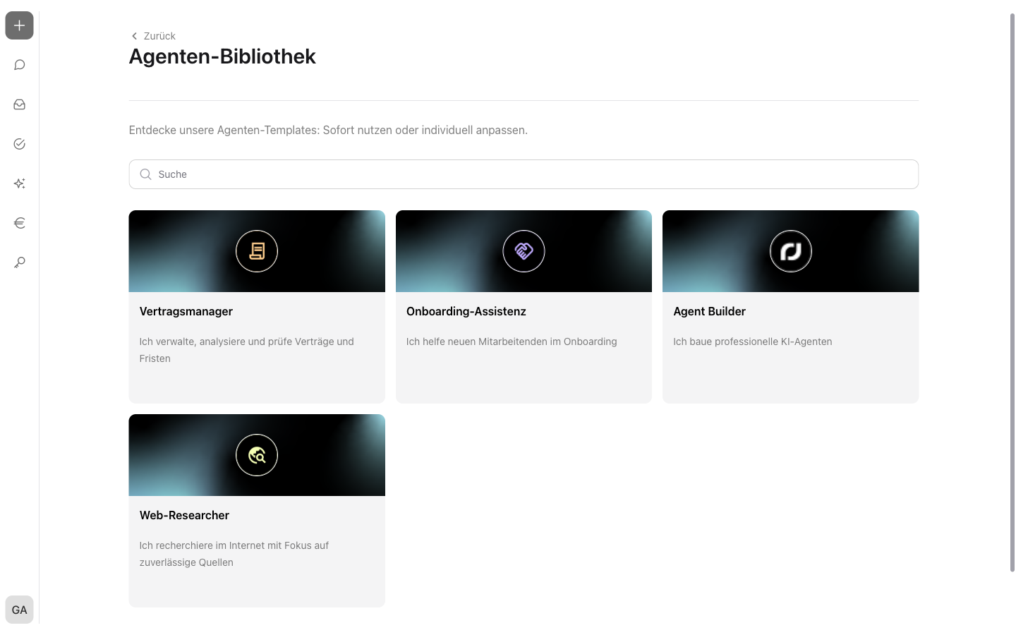Screen dimensions: 1016x635
Task: Click the plus new-item button in sidebar
Action: click(19, 25)
